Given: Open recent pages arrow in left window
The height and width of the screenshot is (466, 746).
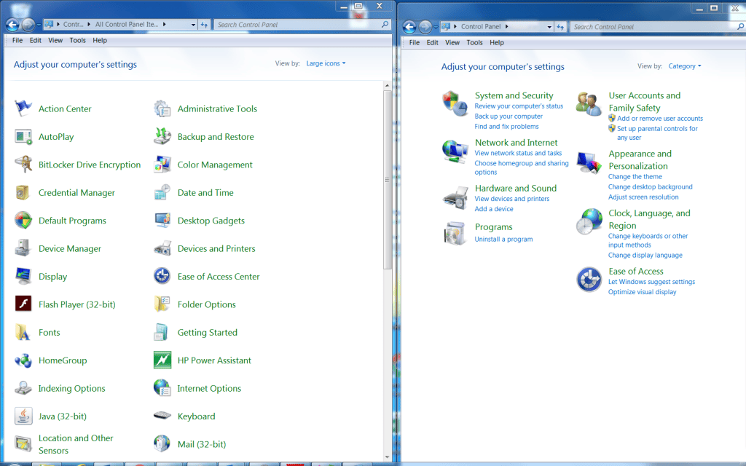Looking at the screenshot, I should [x=39, y=25].
